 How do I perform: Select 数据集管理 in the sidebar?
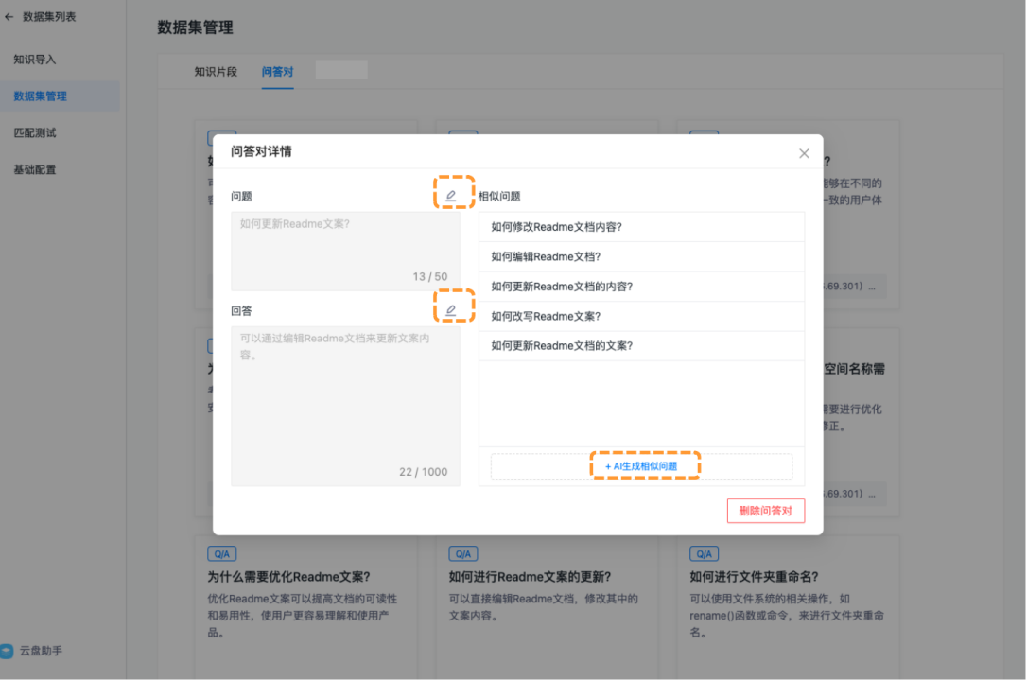click(41, 96)
